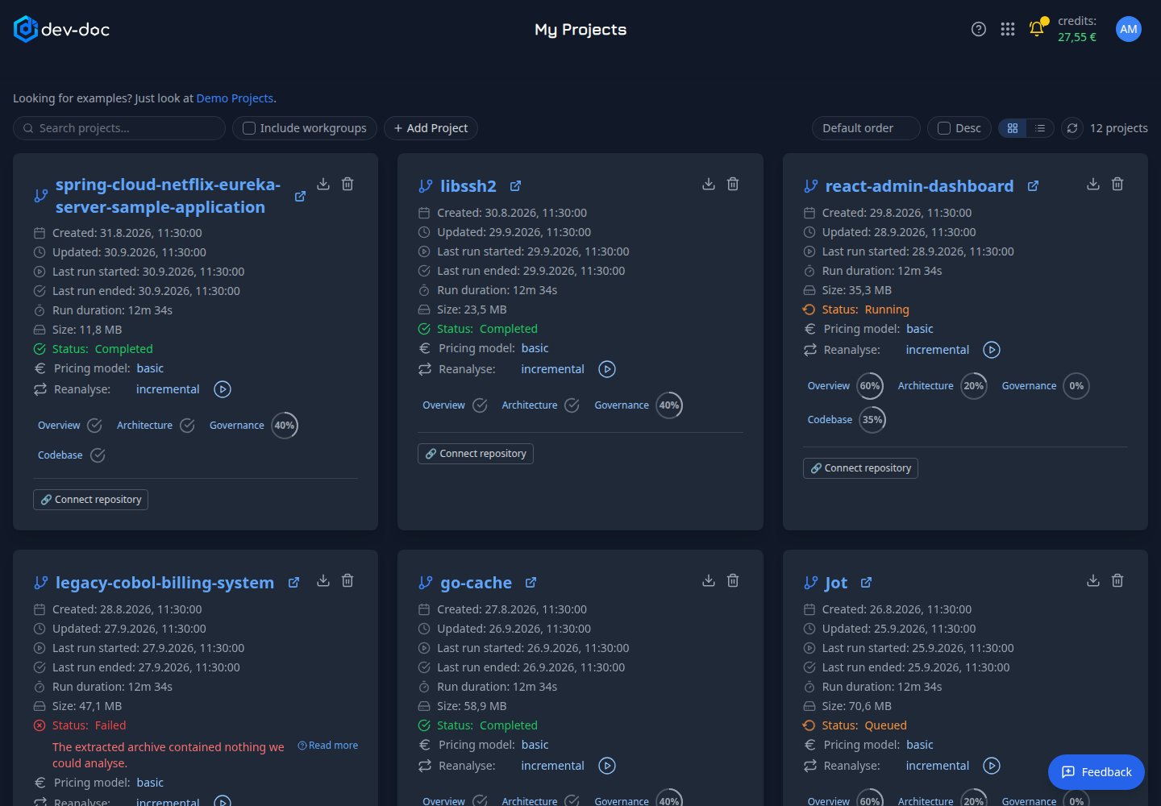Open the notifications bell

(1036, 29)
